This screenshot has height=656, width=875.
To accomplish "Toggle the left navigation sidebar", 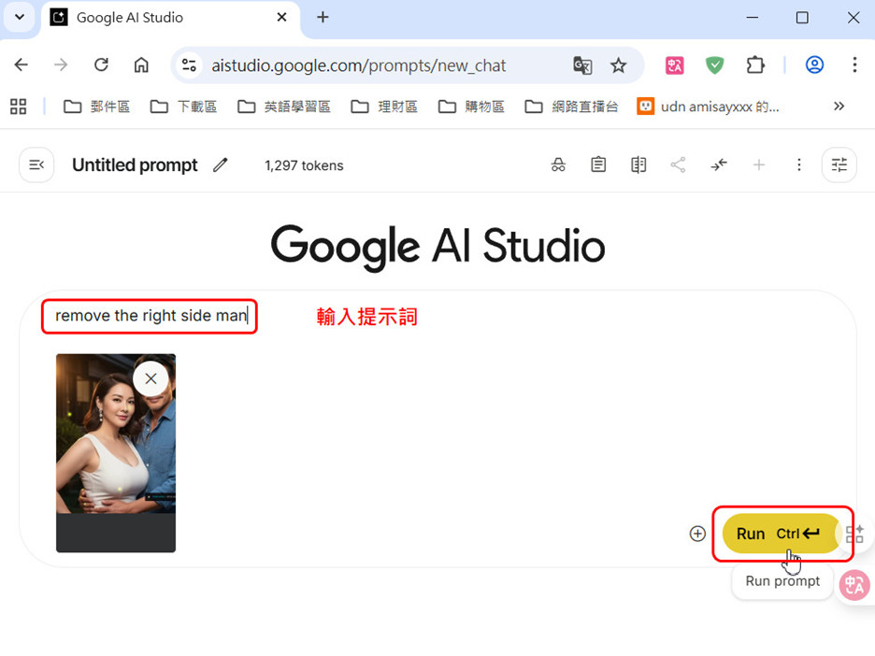I will pyautogui.click(x=36, y=165).
